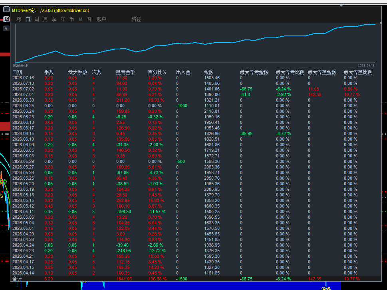The width and height of the screenshot is (387, 290).
Task: Switch to the 月 monthly tab
Action: 46,19
